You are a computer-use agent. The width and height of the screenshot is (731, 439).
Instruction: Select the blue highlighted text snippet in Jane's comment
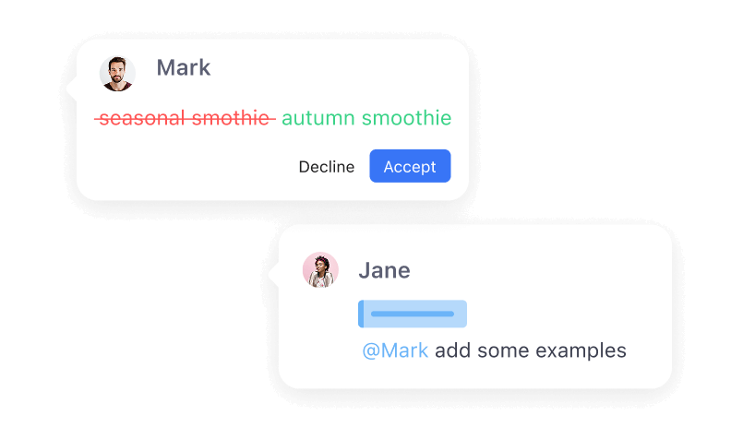(414, 314)
